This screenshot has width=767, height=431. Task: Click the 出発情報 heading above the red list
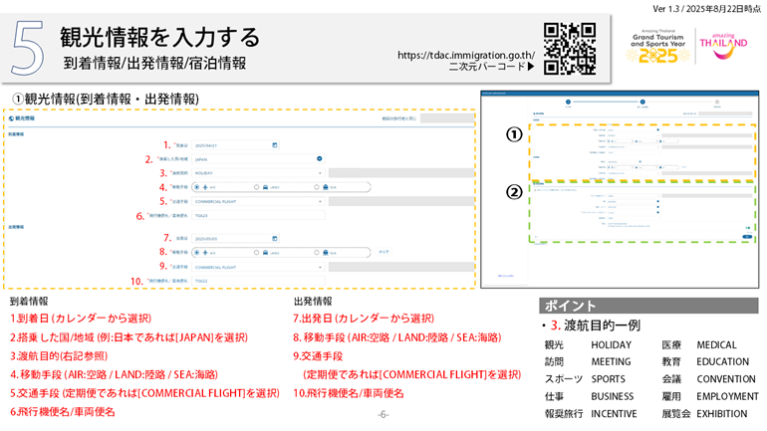[x=313, y=302]
